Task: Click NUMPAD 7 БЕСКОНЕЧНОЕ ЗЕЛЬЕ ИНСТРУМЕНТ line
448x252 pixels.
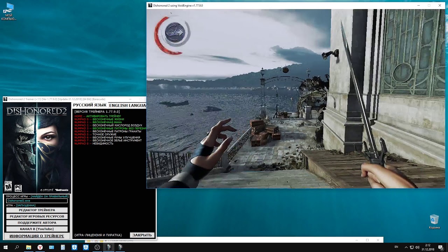Action: pos(108,140)
